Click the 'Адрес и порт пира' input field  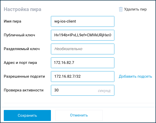pyautogui.click(x=82, y=63)
